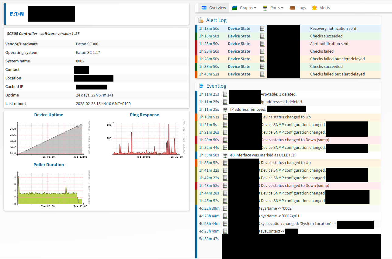Viewport: 392px width, 259px height.
Task: Click device icon in 1h 43m 52s alert row
Action: coord(262,74)
